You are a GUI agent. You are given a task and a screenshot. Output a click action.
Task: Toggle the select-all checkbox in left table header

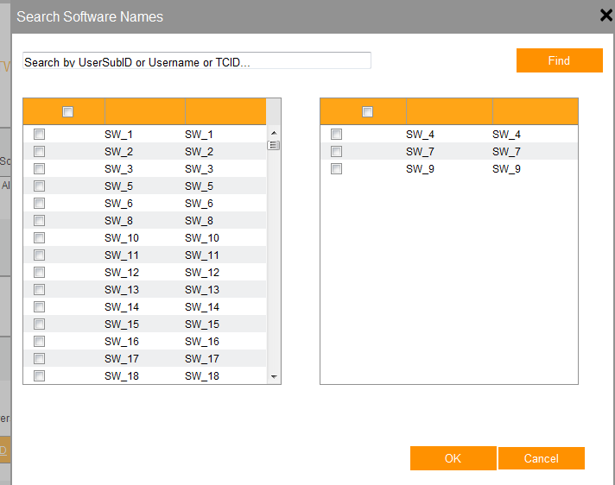click(68, 111)
